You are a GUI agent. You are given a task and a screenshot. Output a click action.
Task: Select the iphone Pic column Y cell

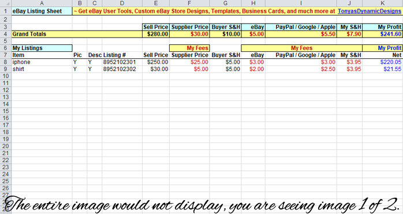coord(80,62)
